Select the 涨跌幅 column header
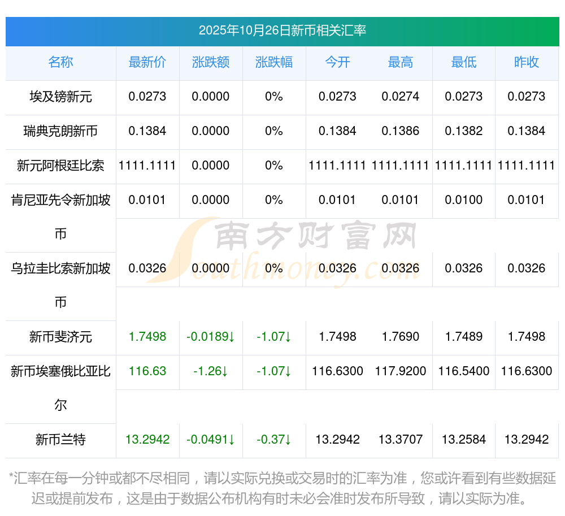 [274, 63]
